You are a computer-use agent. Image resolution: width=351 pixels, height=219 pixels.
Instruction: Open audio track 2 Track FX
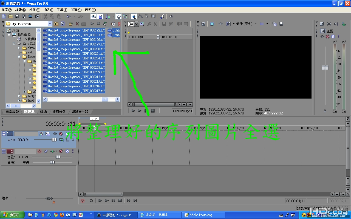(x=53, y=151)
